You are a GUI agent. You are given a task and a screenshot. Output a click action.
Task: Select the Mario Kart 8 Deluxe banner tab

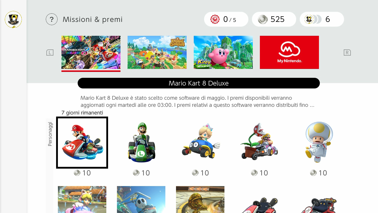pyautogui.click(x=91, y=52)
